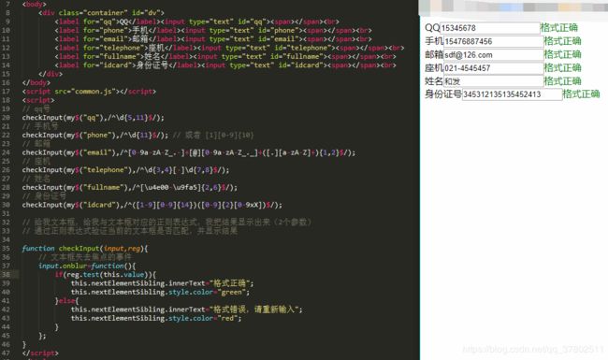Click the QQ label in the form

point(432,28)
